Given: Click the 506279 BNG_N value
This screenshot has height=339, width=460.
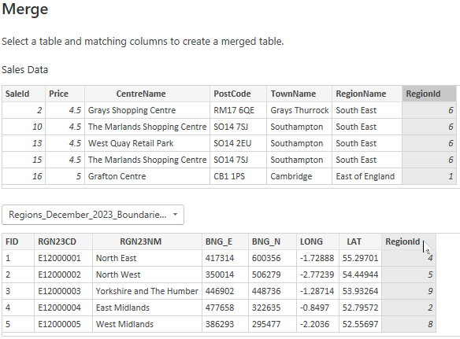Looking at the screenshot, I should click(273, 275).
